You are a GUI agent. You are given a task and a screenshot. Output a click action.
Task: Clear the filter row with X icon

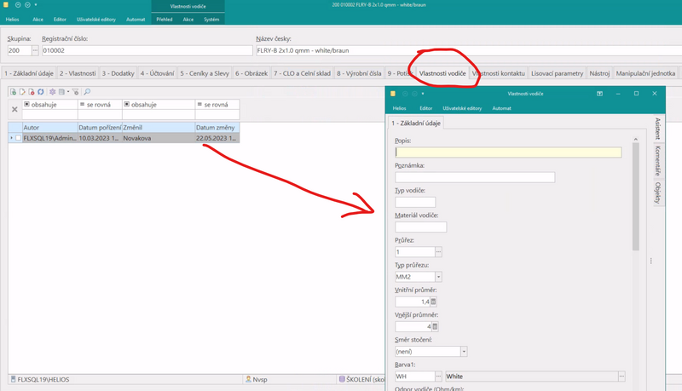click(14, 110)
